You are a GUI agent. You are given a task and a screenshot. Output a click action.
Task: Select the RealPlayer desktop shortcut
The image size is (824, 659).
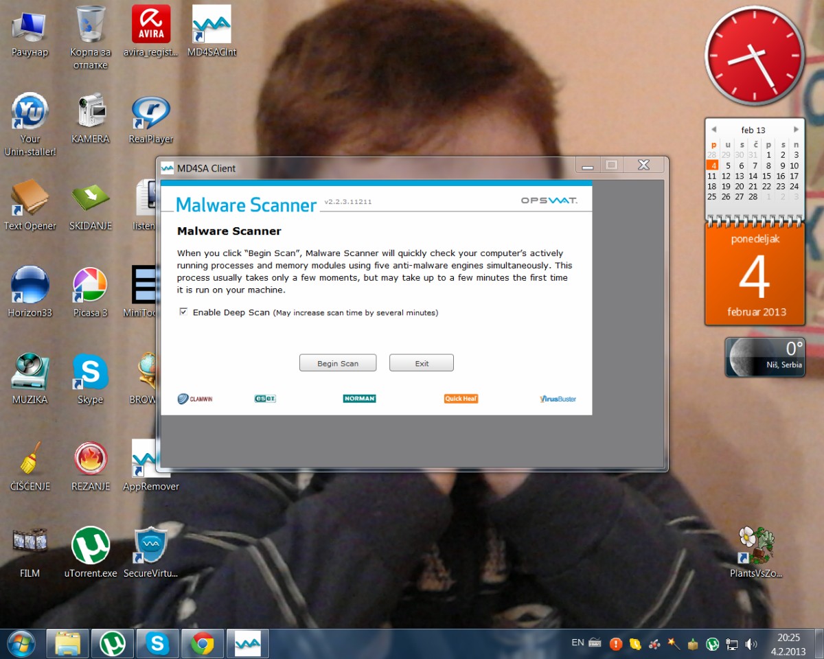(x=150, y=119)
